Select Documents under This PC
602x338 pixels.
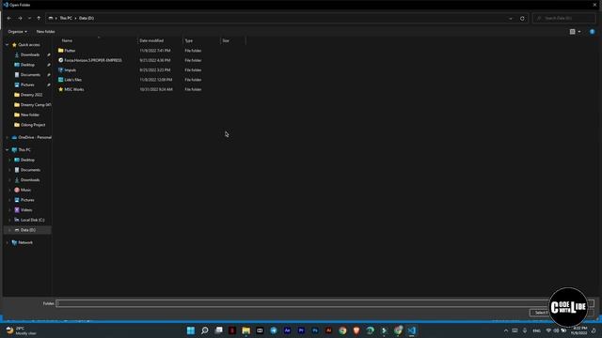30,170
